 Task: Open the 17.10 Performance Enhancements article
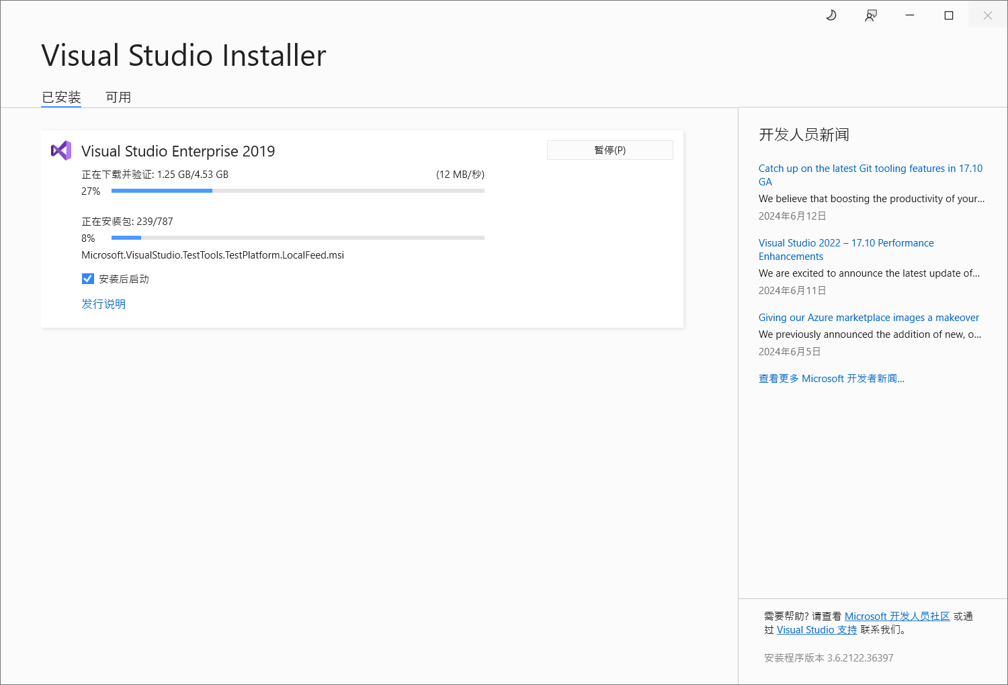click(846, 249)
